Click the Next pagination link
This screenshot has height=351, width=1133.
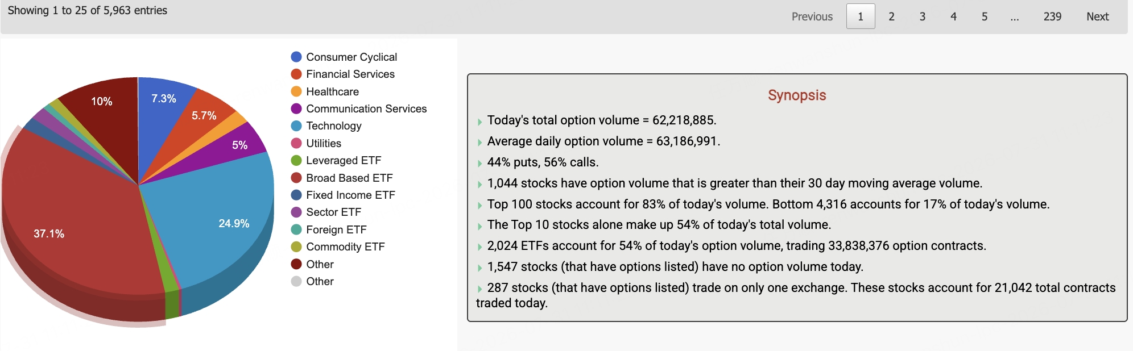point(1097,16)
